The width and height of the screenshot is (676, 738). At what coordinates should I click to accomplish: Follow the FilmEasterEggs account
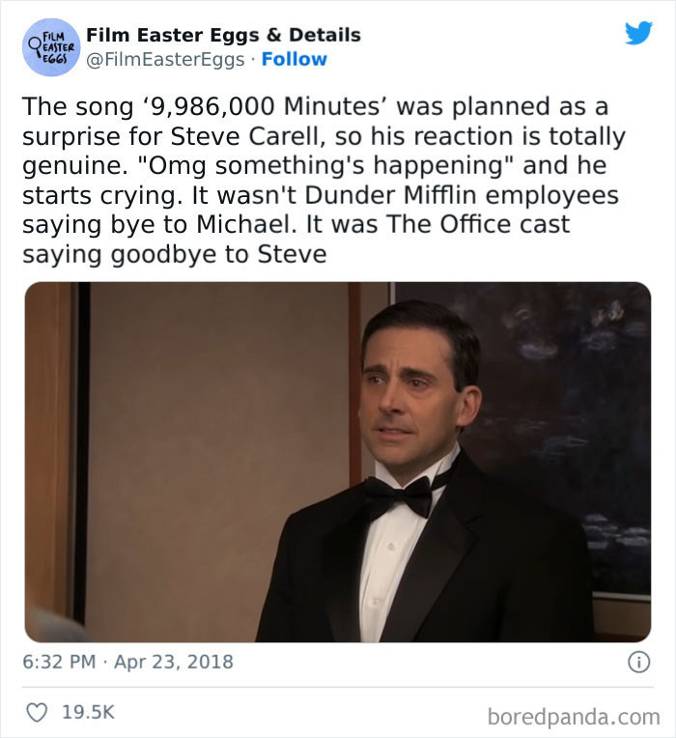coord(294,59)
